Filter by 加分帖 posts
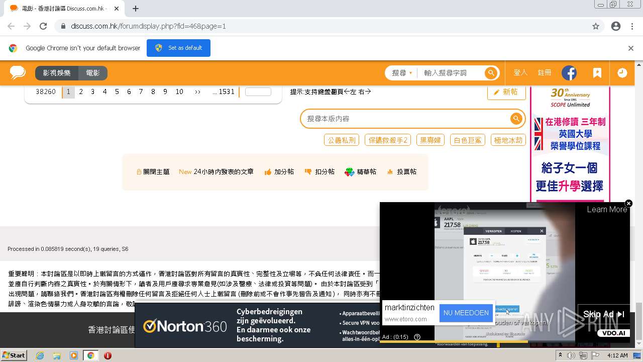 (279, 172)
